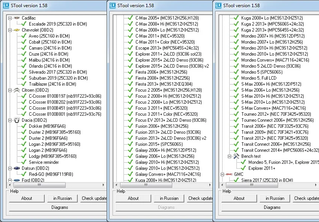Select Transit Connect 2006+ (MC9S12H256)
The height and width of the screenshot is (222, 319).
[x=276, y=144]
